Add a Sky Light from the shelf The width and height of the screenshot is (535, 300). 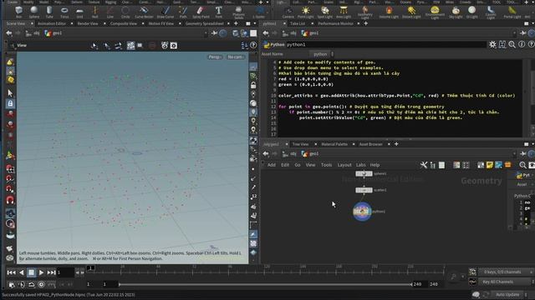click(456, 12)
